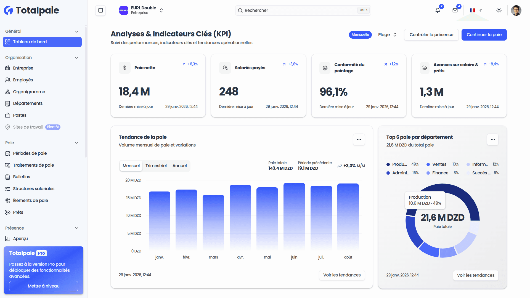Click Mettre à niveau upgrade button

(44, 286)
